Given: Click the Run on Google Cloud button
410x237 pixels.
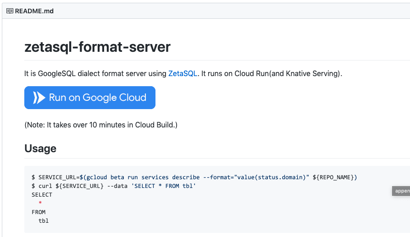Looking at the screenshot, I should pos(90,98).
